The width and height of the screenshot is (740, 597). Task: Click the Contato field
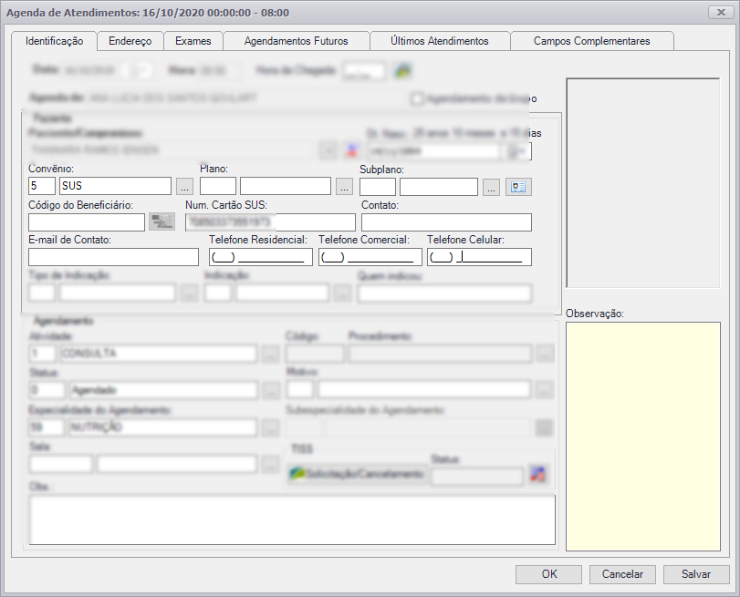(x=446, y=222)
